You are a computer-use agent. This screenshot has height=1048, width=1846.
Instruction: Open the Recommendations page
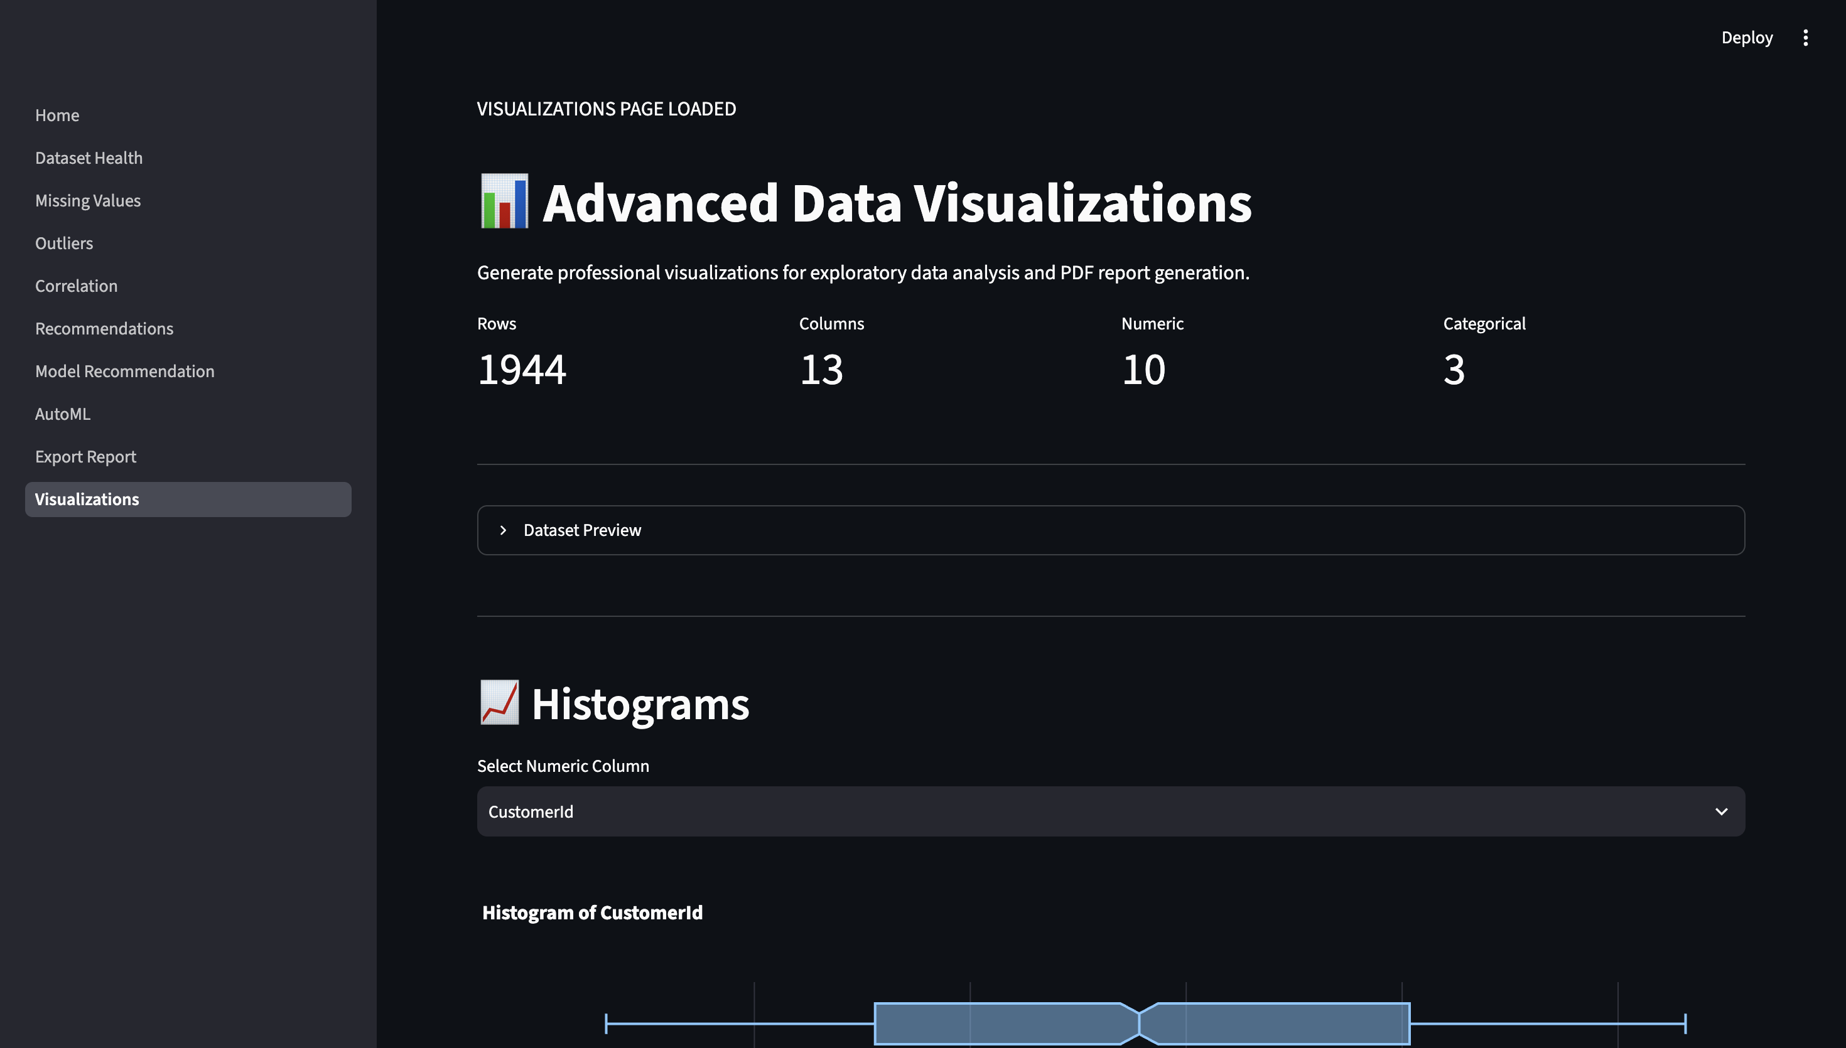(188, 328)
